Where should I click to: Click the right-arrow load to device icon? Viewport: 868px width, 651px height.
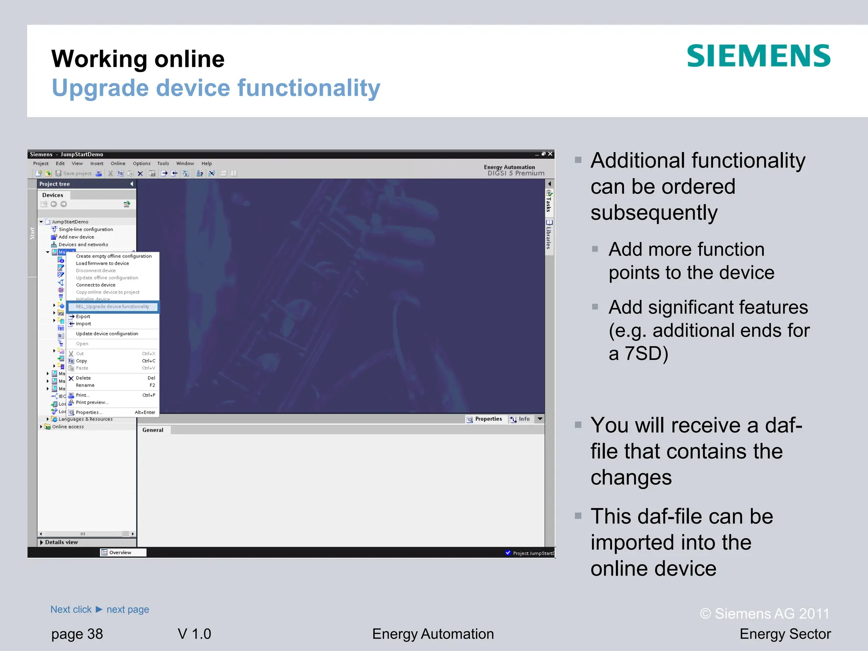[x=164, y=173]
